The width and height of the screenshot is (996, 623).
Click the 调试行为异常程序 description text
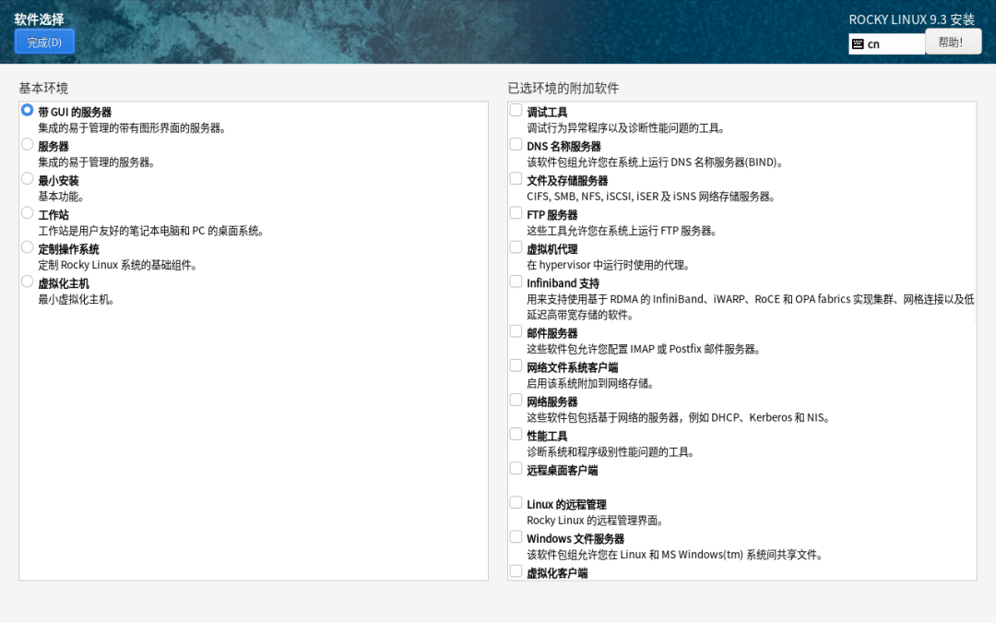click(625, 127)
